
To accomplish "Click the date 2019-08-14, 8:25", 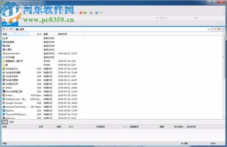I will [x=67, y=65].
